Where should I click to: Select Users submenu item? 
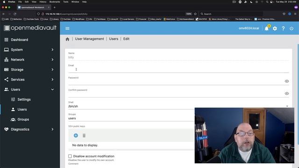[22, 109]
